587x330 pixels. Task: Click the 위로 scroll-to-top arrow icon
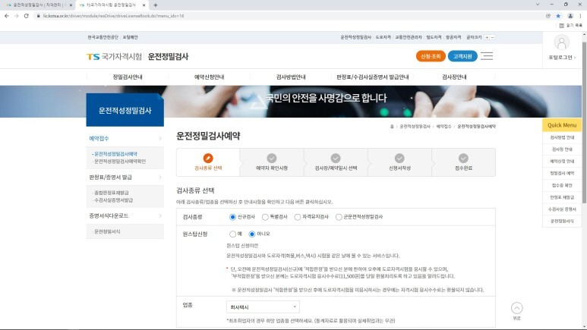coord(516,308)
